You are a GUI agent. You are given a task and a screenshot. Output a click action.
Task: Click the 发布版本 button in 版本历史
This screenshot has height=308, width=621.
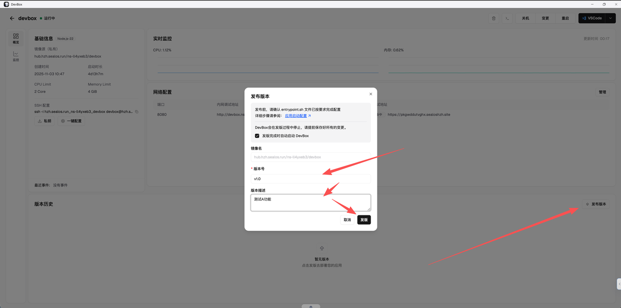point(596,204)
